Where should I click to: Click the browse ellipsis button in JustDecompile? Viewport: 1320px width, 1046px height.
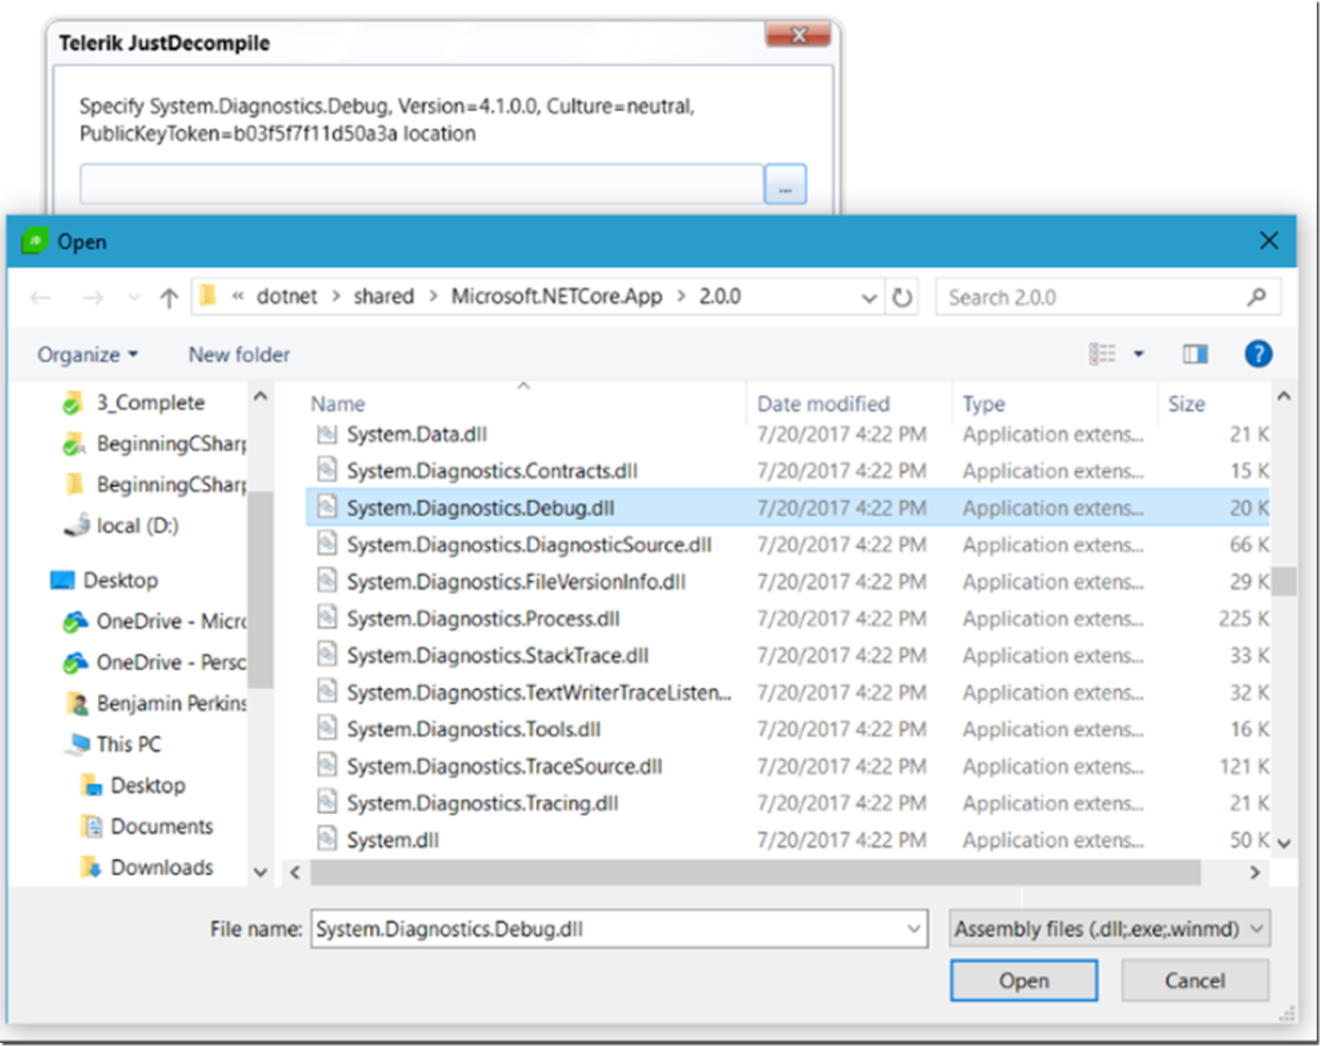[784, 185]
